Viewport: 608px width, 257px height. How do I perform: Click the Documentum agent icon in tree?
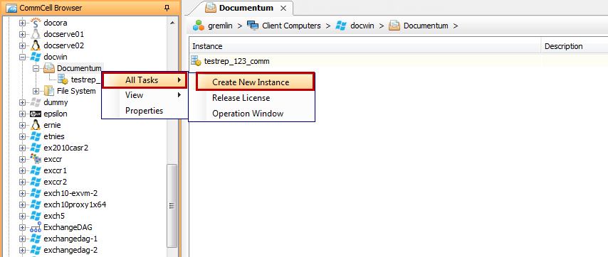pos(49,68)
